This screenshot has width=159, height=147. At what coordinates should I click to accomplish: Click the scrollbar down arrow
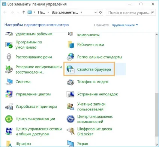tap(156, 145)
